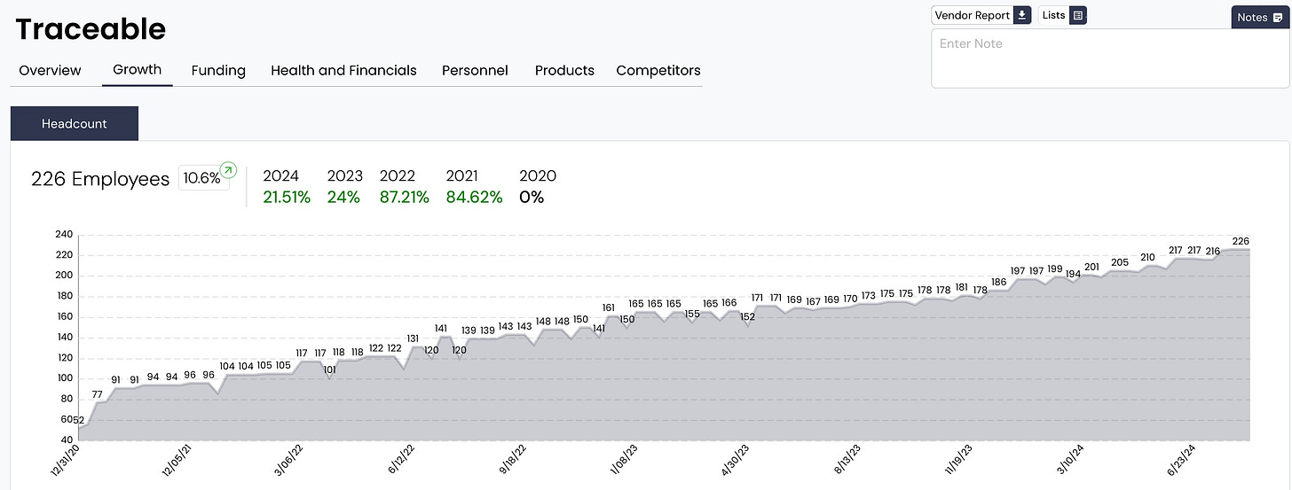Click the 10.6% growth badge
The height and width of the screenshot is (490, 1292).
(x=201, y=178)
